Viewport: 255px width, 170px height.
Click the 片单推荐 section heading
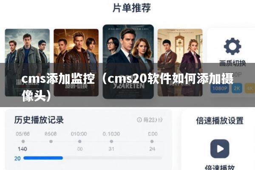pos(132,8)
